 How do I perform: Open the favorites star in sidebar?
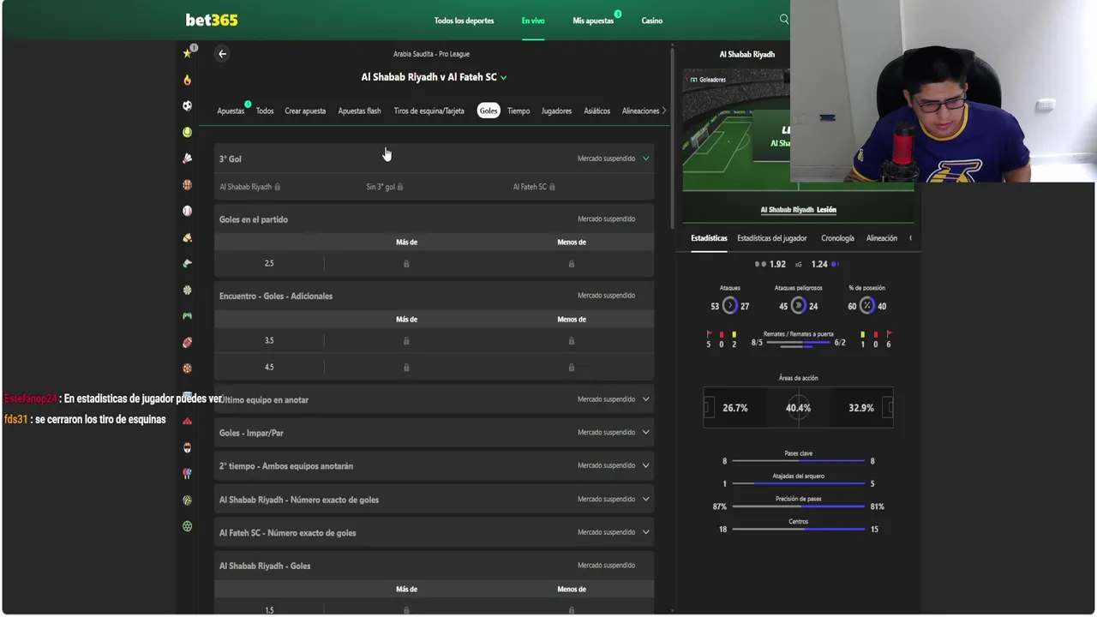(187, 53)
